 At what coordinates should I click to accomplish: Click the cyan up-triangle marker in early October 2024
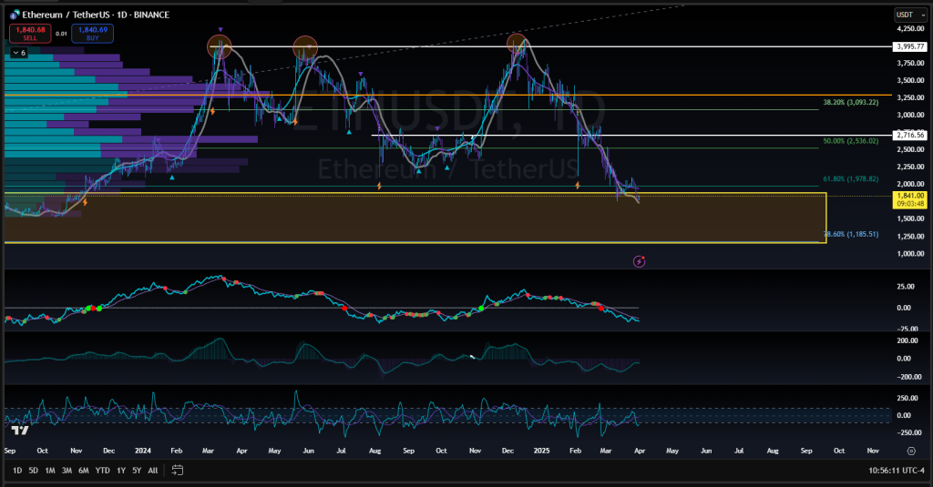[446, 167]
